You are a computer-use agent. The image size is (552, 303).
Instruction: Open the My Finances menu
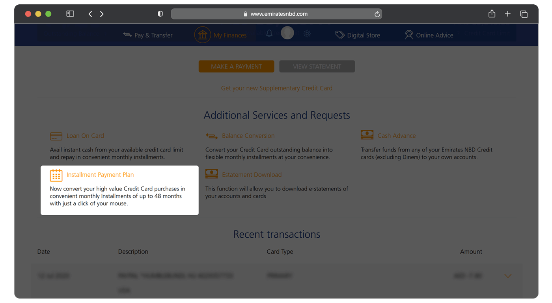click(x=230, y=35)
